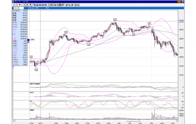Choose the eraser tool in toolbar

(x=72, y=5)
